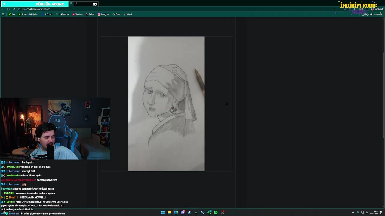Image resolution: width=385 pixels, height=216 pixels.
Task: Open Microsoft Edge from the taskbar
Action: [176, 212]
